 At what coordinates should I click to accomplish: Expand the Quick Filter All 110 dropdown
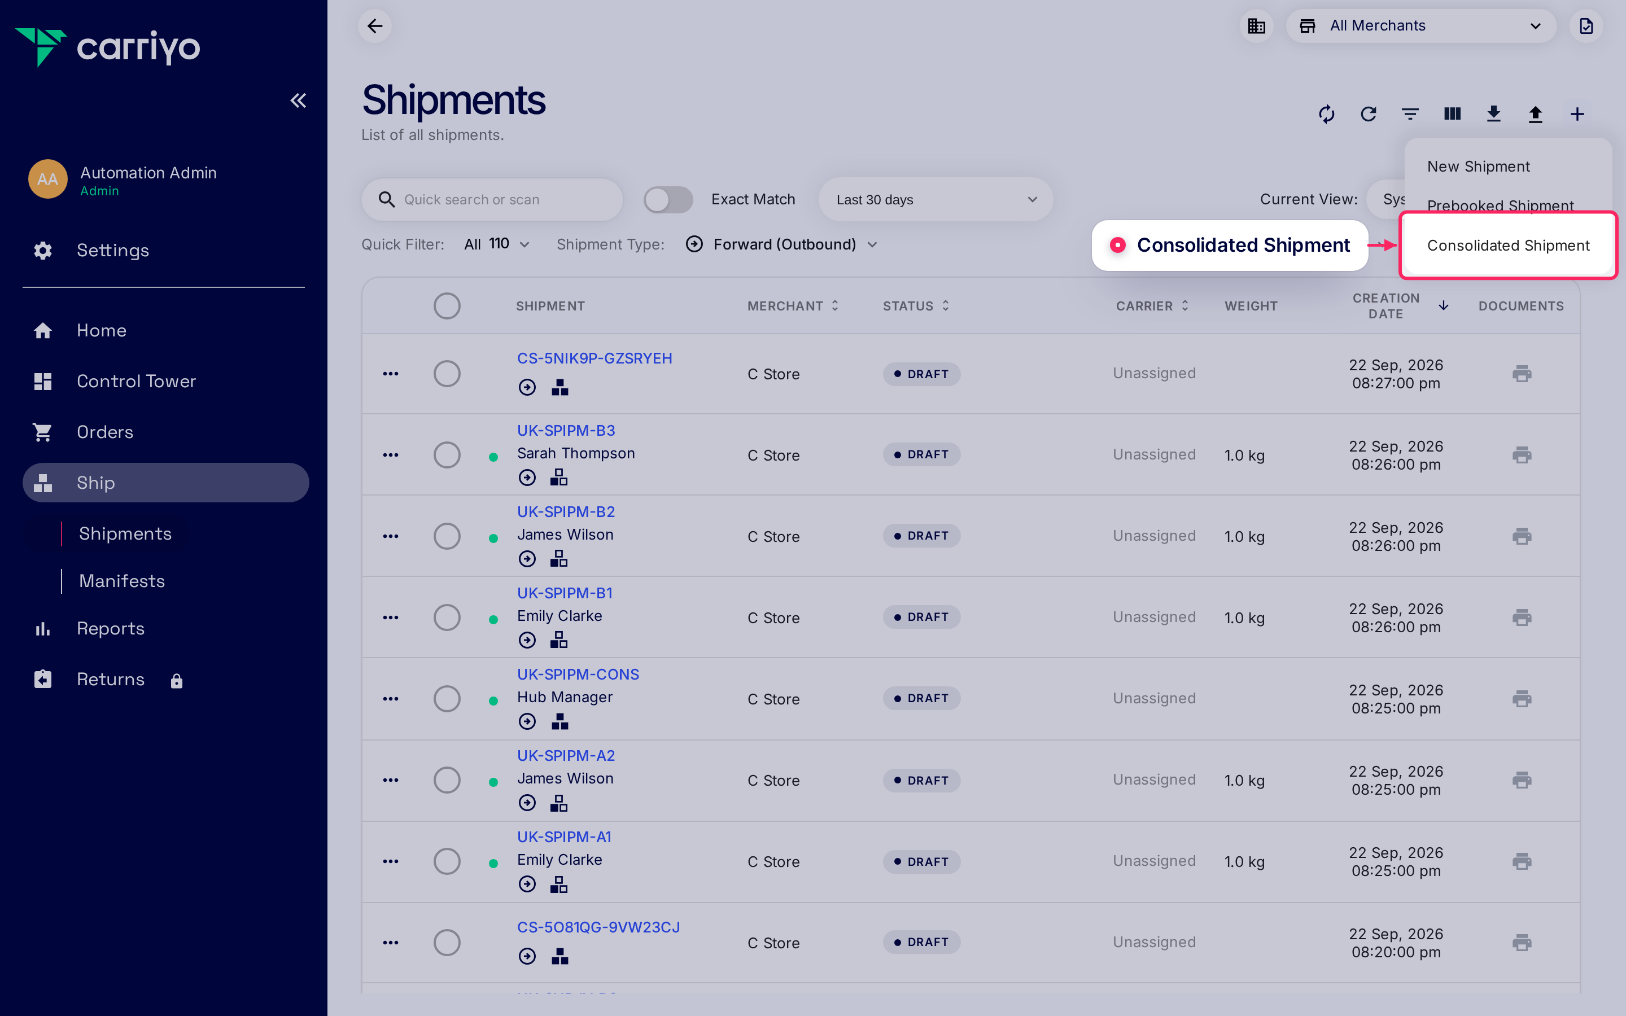pyautogui.click(x=497, y=244)
